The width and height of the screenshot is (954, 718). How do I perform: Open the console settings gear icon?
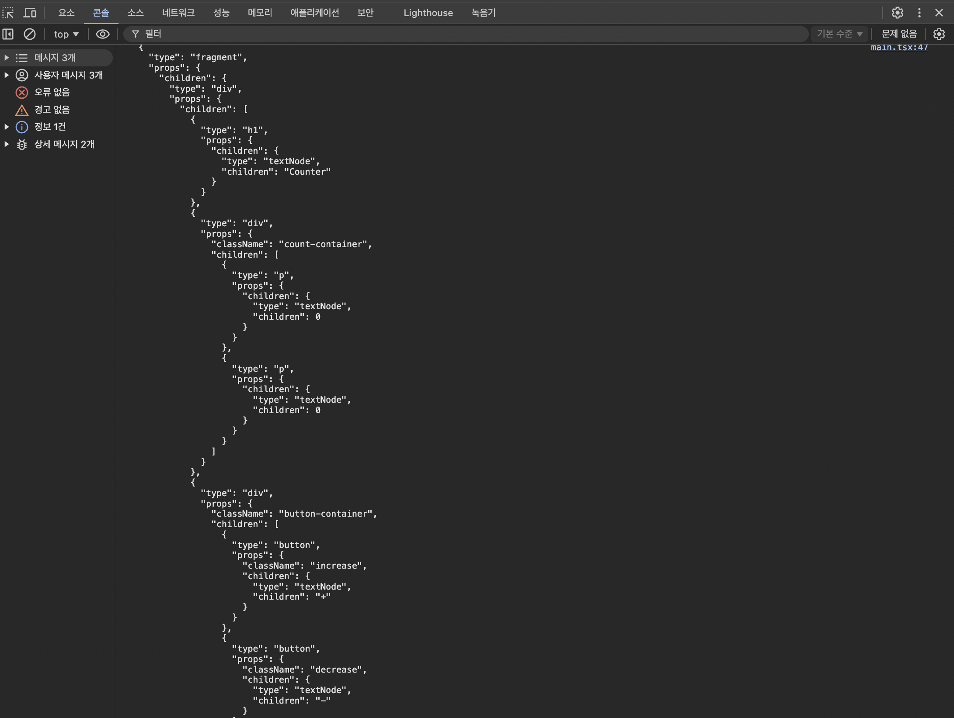[939, 34]
